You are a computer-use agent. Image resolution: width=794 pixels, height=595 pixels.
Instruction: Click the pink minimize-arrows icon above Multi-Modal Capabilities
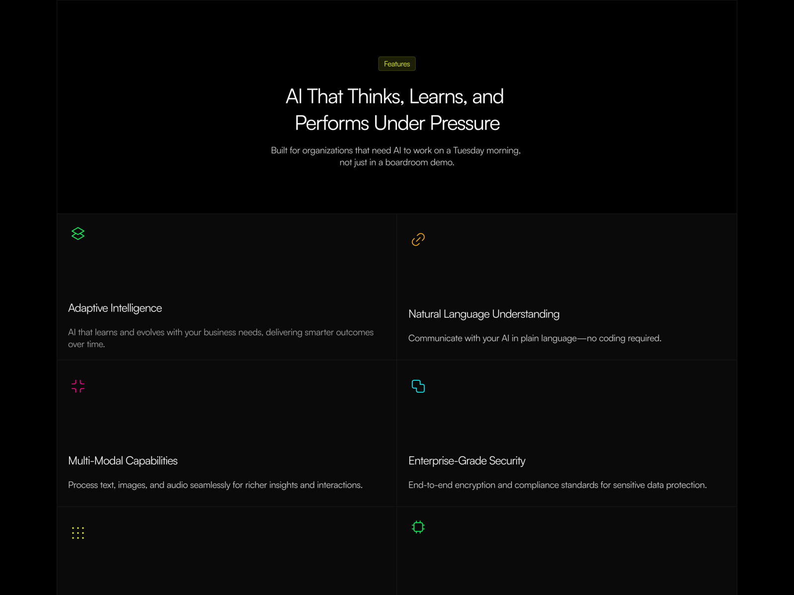click(x=78, y=386)
